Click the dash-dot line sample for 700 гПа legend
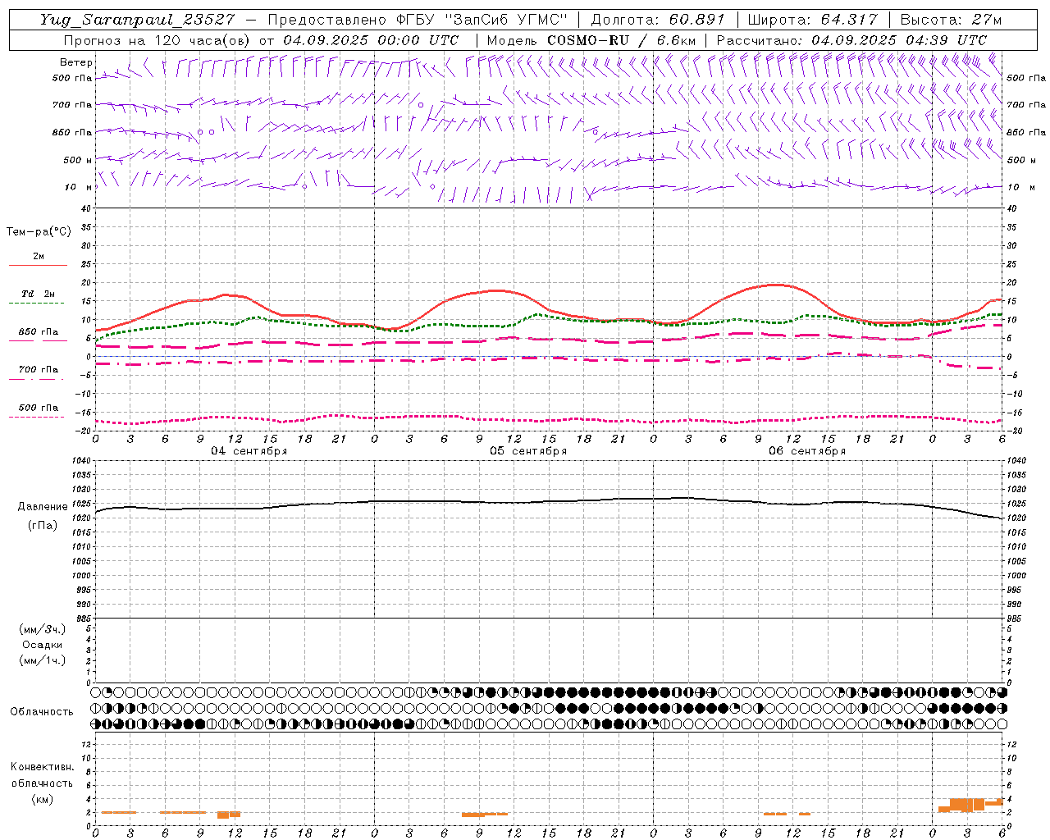Viewport: 1050px width, 840px height. point(38,379)
